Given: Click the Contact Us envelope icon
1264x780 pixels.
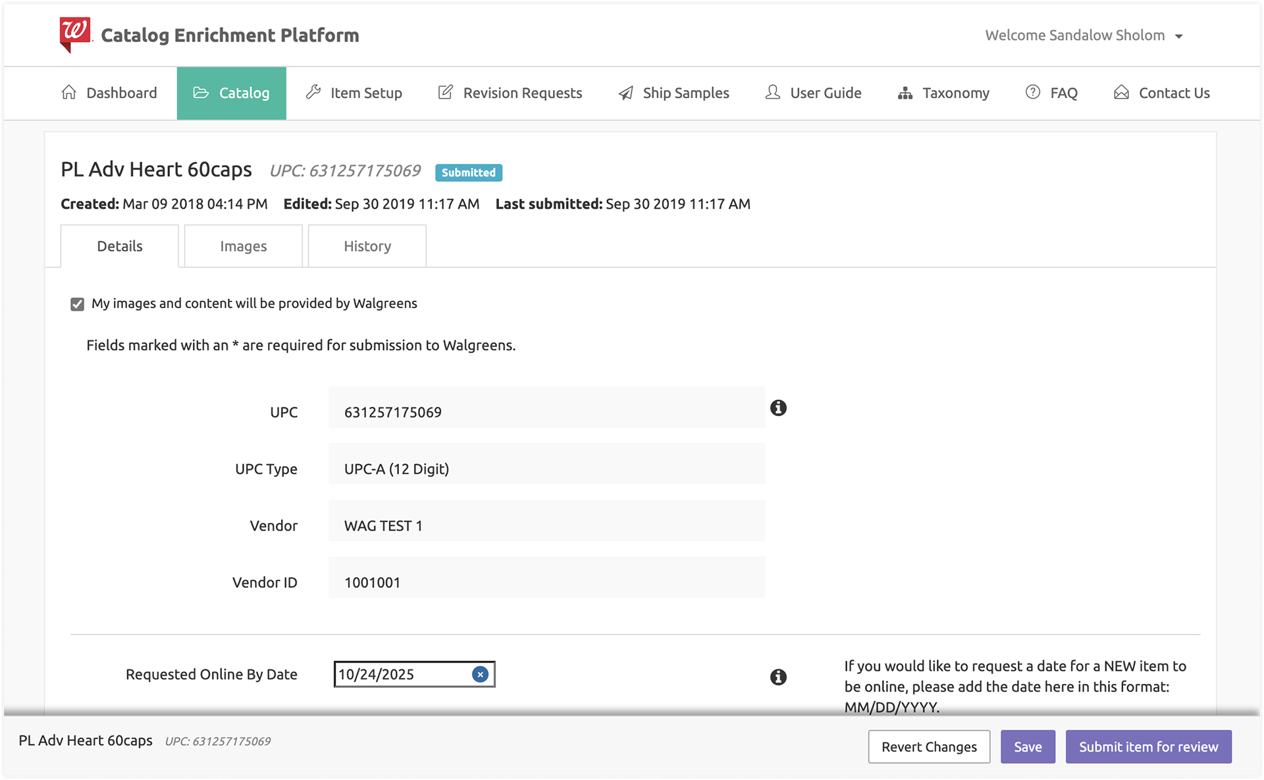Looking at the screenshot, I should [1121, 93].
